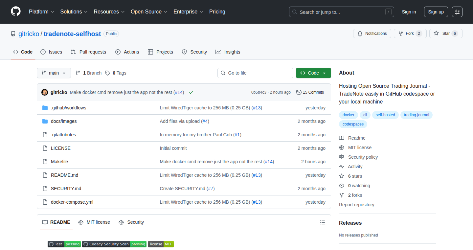The width and height of the screenshot is (473, 250).
Task: Focus the Search or jump to field
Action: click(342, 12)
